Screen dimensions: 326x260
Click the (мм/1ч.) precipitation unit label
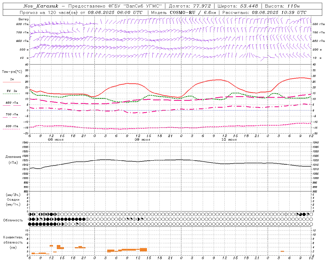point(13,204)
